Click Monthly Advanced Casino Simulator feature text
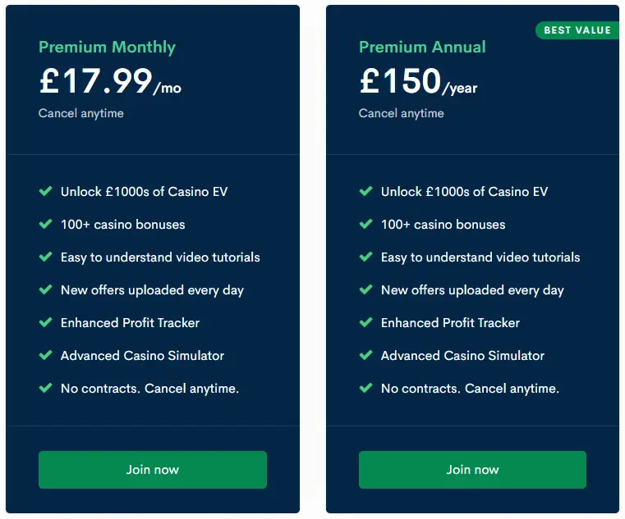The height and width of the screenshot is (519, 625). pos(142,356)
